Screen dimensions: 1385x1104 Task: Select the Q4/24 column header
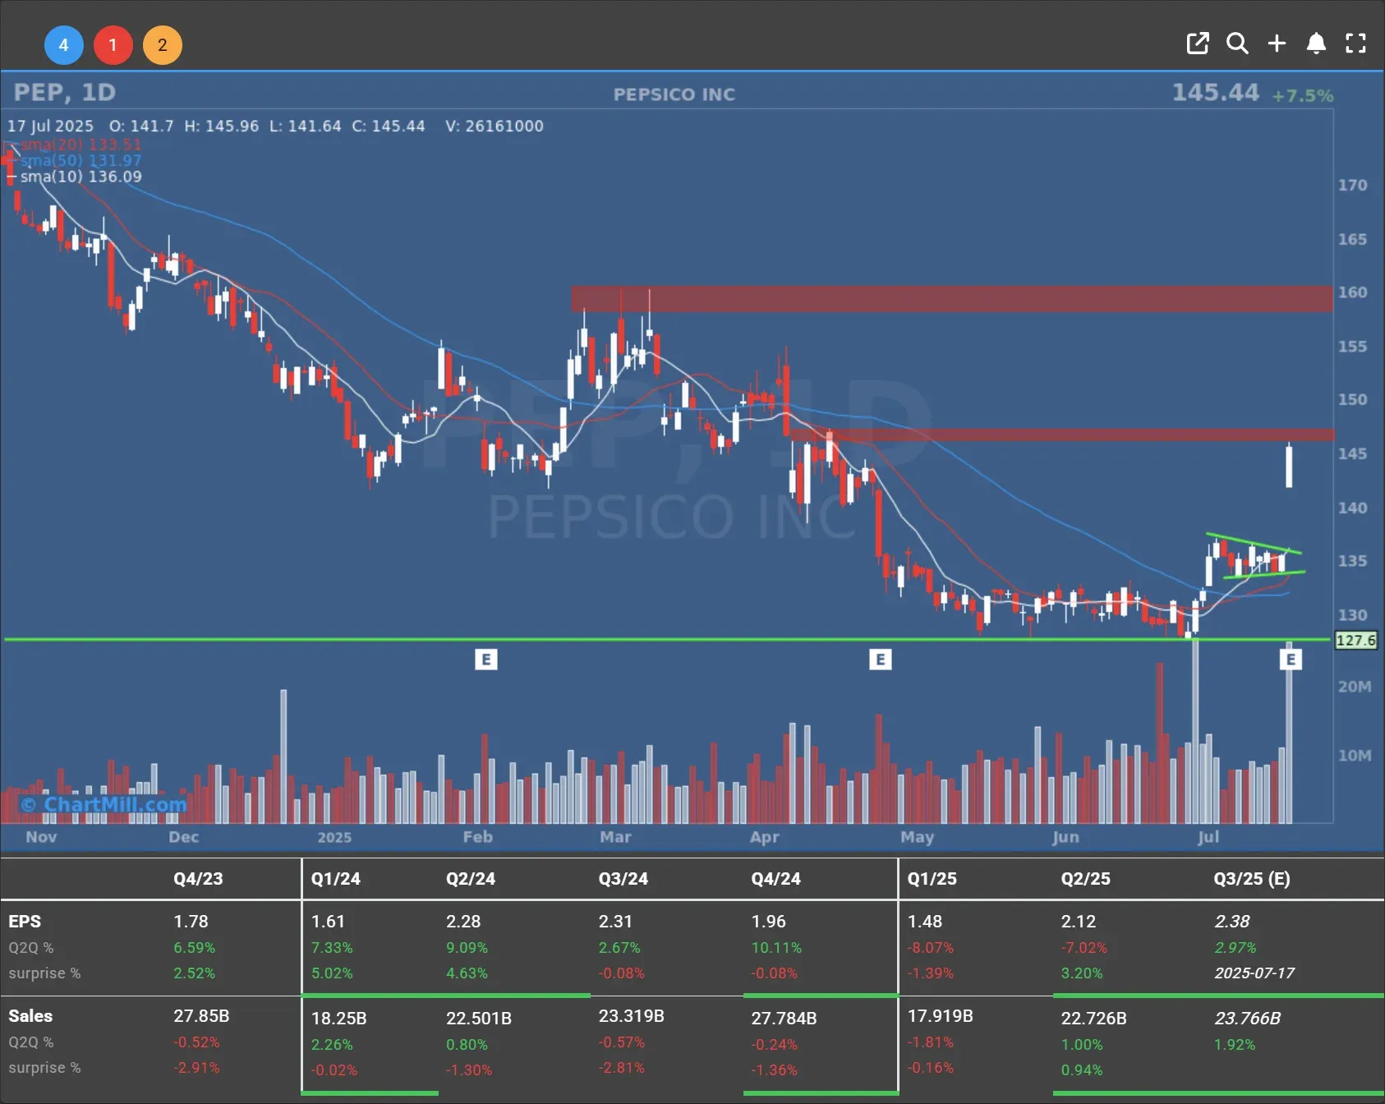776,879
